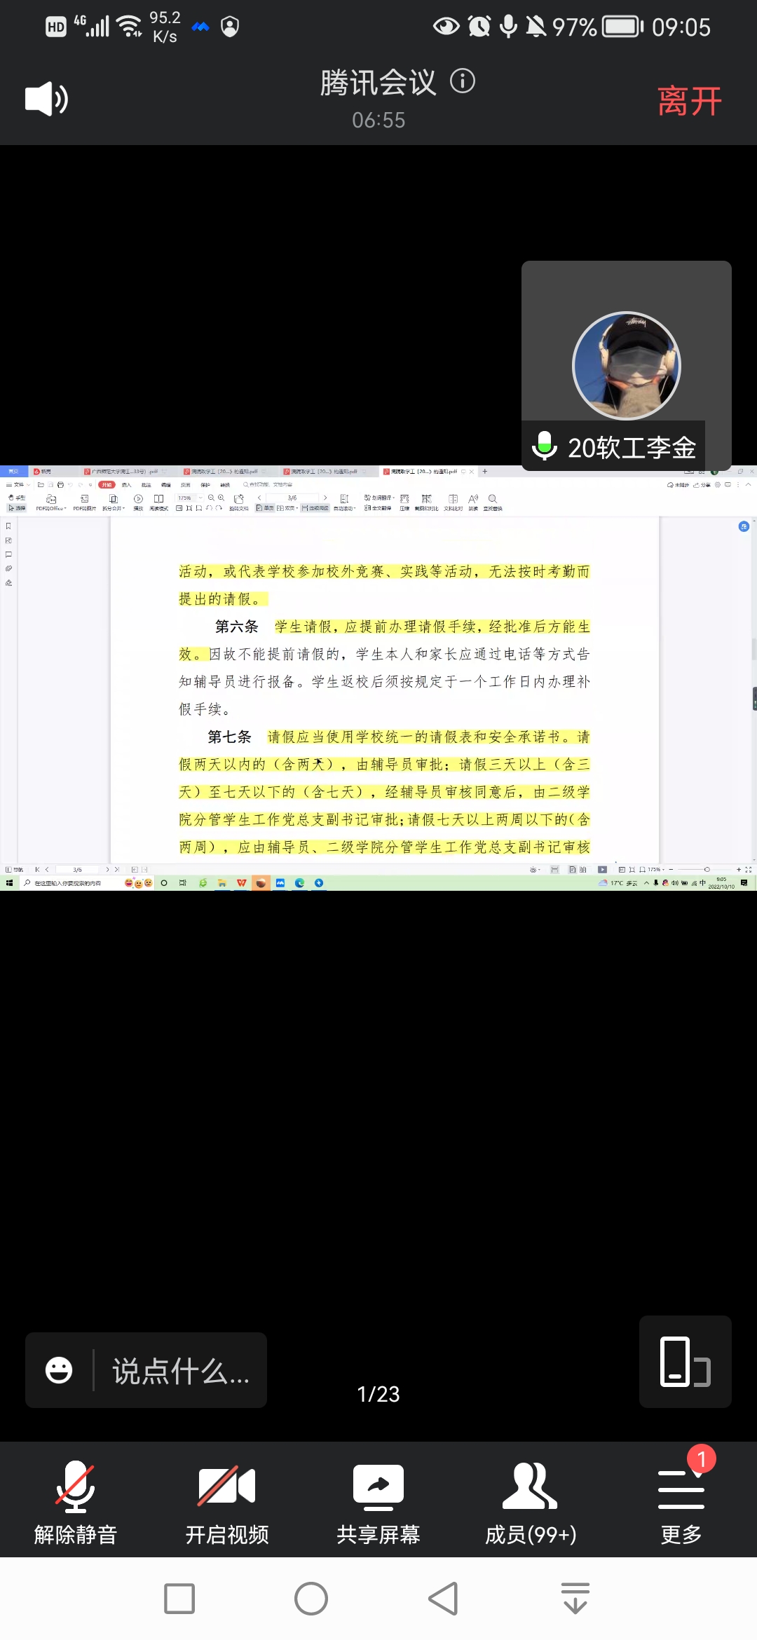Tap the Android home circle button

[311, 1599]
